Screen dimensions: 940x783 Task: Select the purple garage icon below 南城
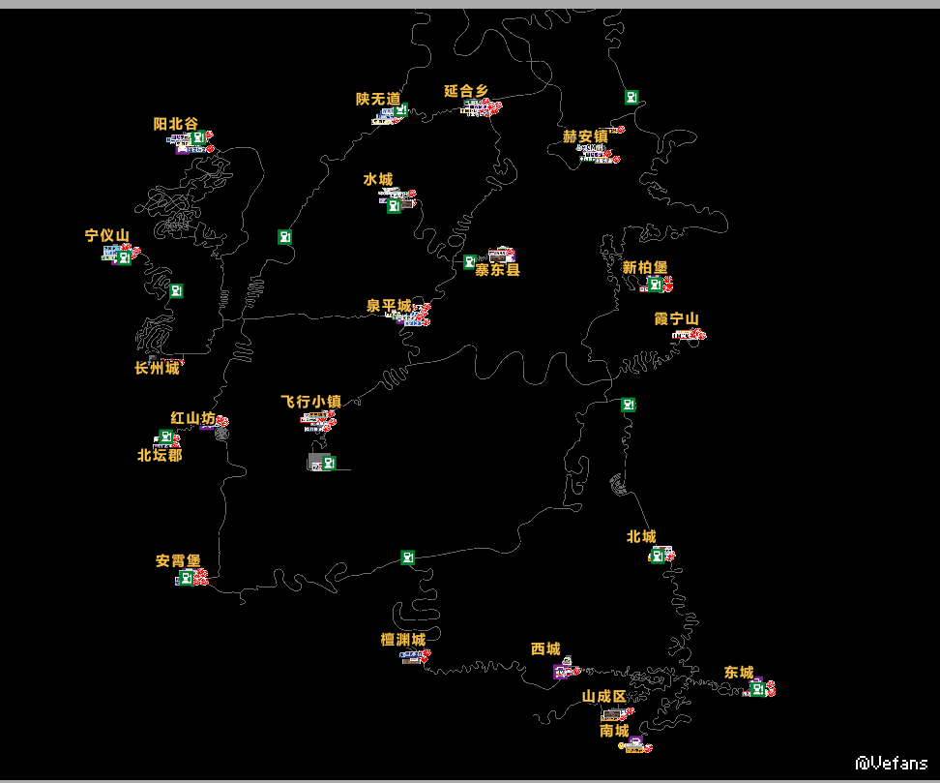pyautogui.click(x=634, y=743)
